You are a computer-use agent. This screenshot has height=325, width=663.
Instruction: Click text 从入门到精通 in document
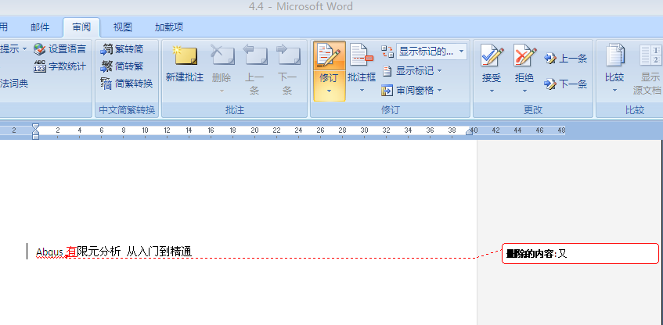click(159, 252)
